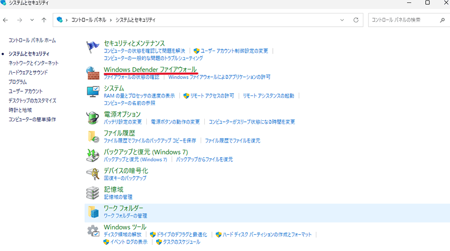Click 回復キーのバックアップ

125,178
